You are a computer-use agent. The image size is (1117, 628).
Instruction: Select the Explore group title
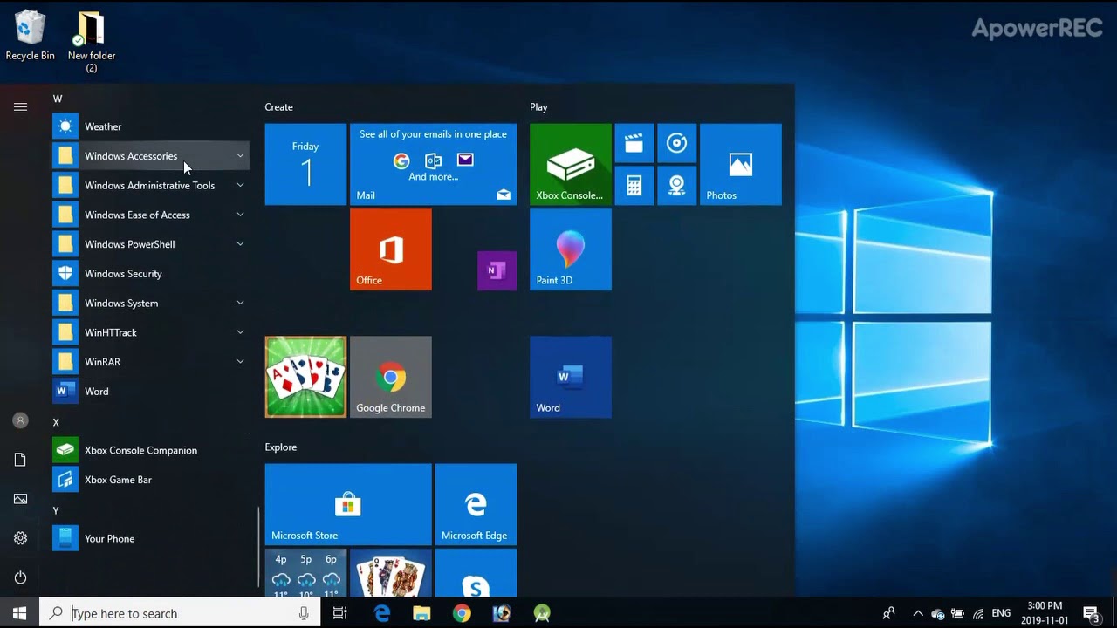[281, 447]
